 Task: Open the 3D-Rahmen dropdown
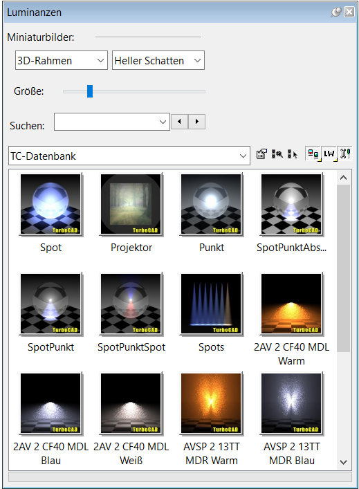click(62, 60)
